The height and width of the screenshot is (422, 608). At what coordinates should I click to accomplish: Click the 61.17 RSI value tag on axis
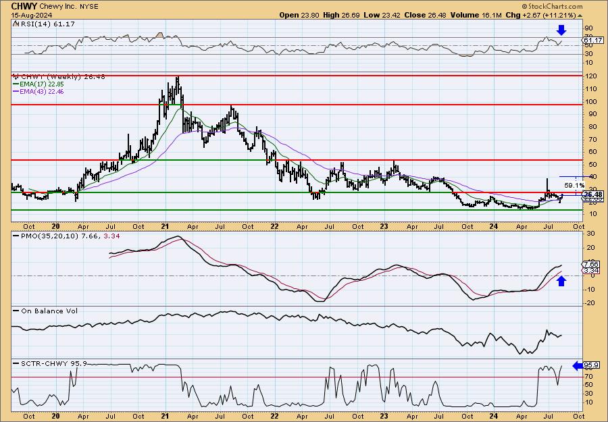point(593,41)
